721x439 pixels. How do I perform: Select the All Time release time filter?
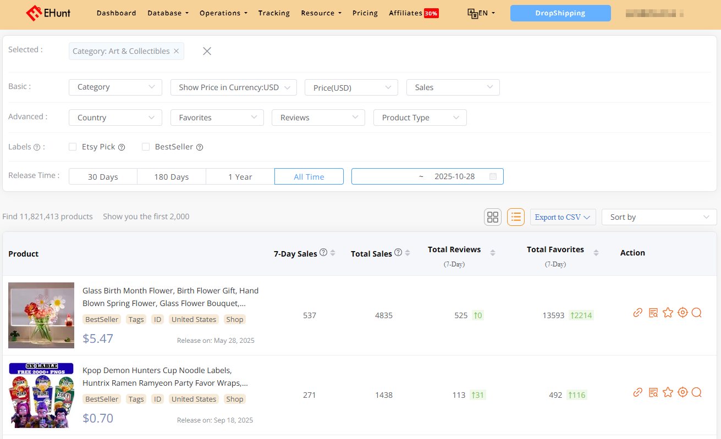point(309,176)
